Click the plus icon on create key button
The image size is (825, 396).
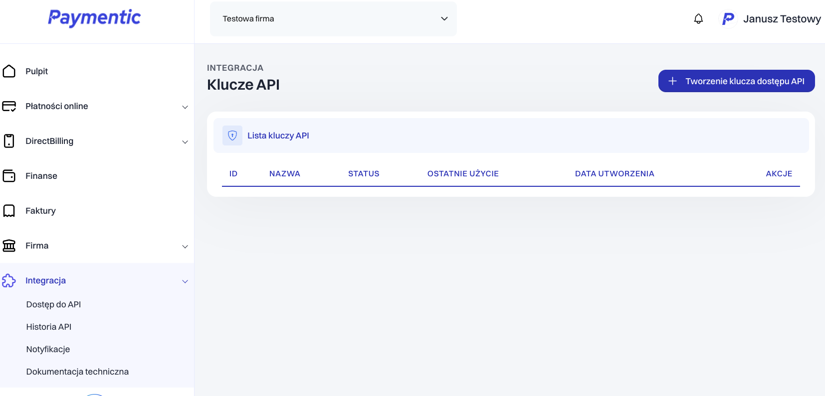(x=672, y=81)
